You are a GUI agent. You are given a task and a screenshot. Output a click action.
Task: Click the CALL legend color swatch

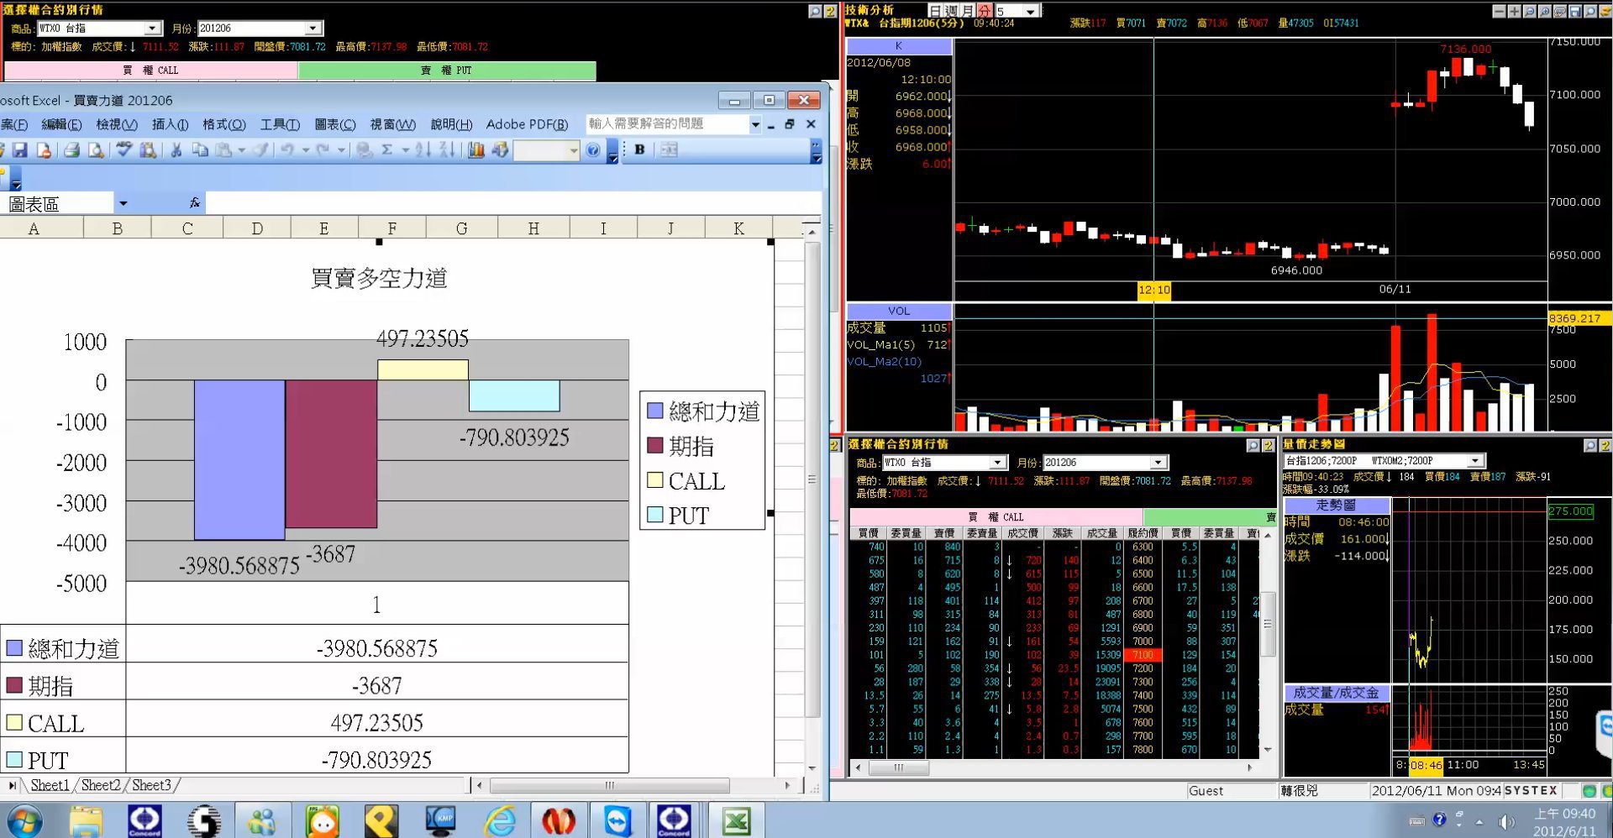tap(655, 480)
